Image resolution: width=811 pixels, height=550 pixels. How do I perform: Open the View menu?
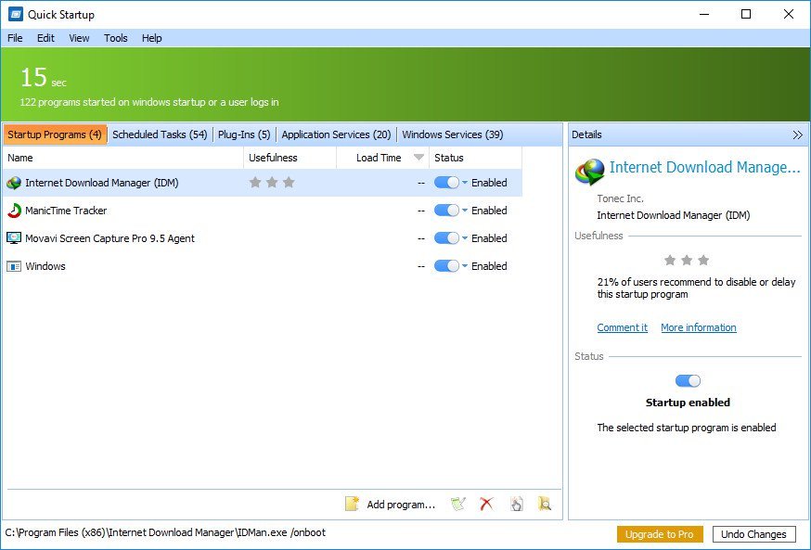click(x=79, y=38)
